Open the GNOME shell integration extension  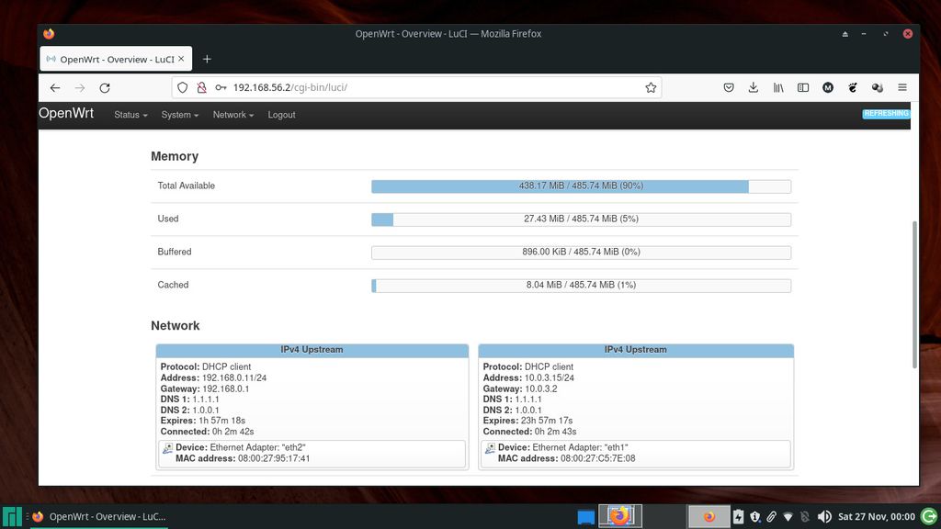click(852, 86)
